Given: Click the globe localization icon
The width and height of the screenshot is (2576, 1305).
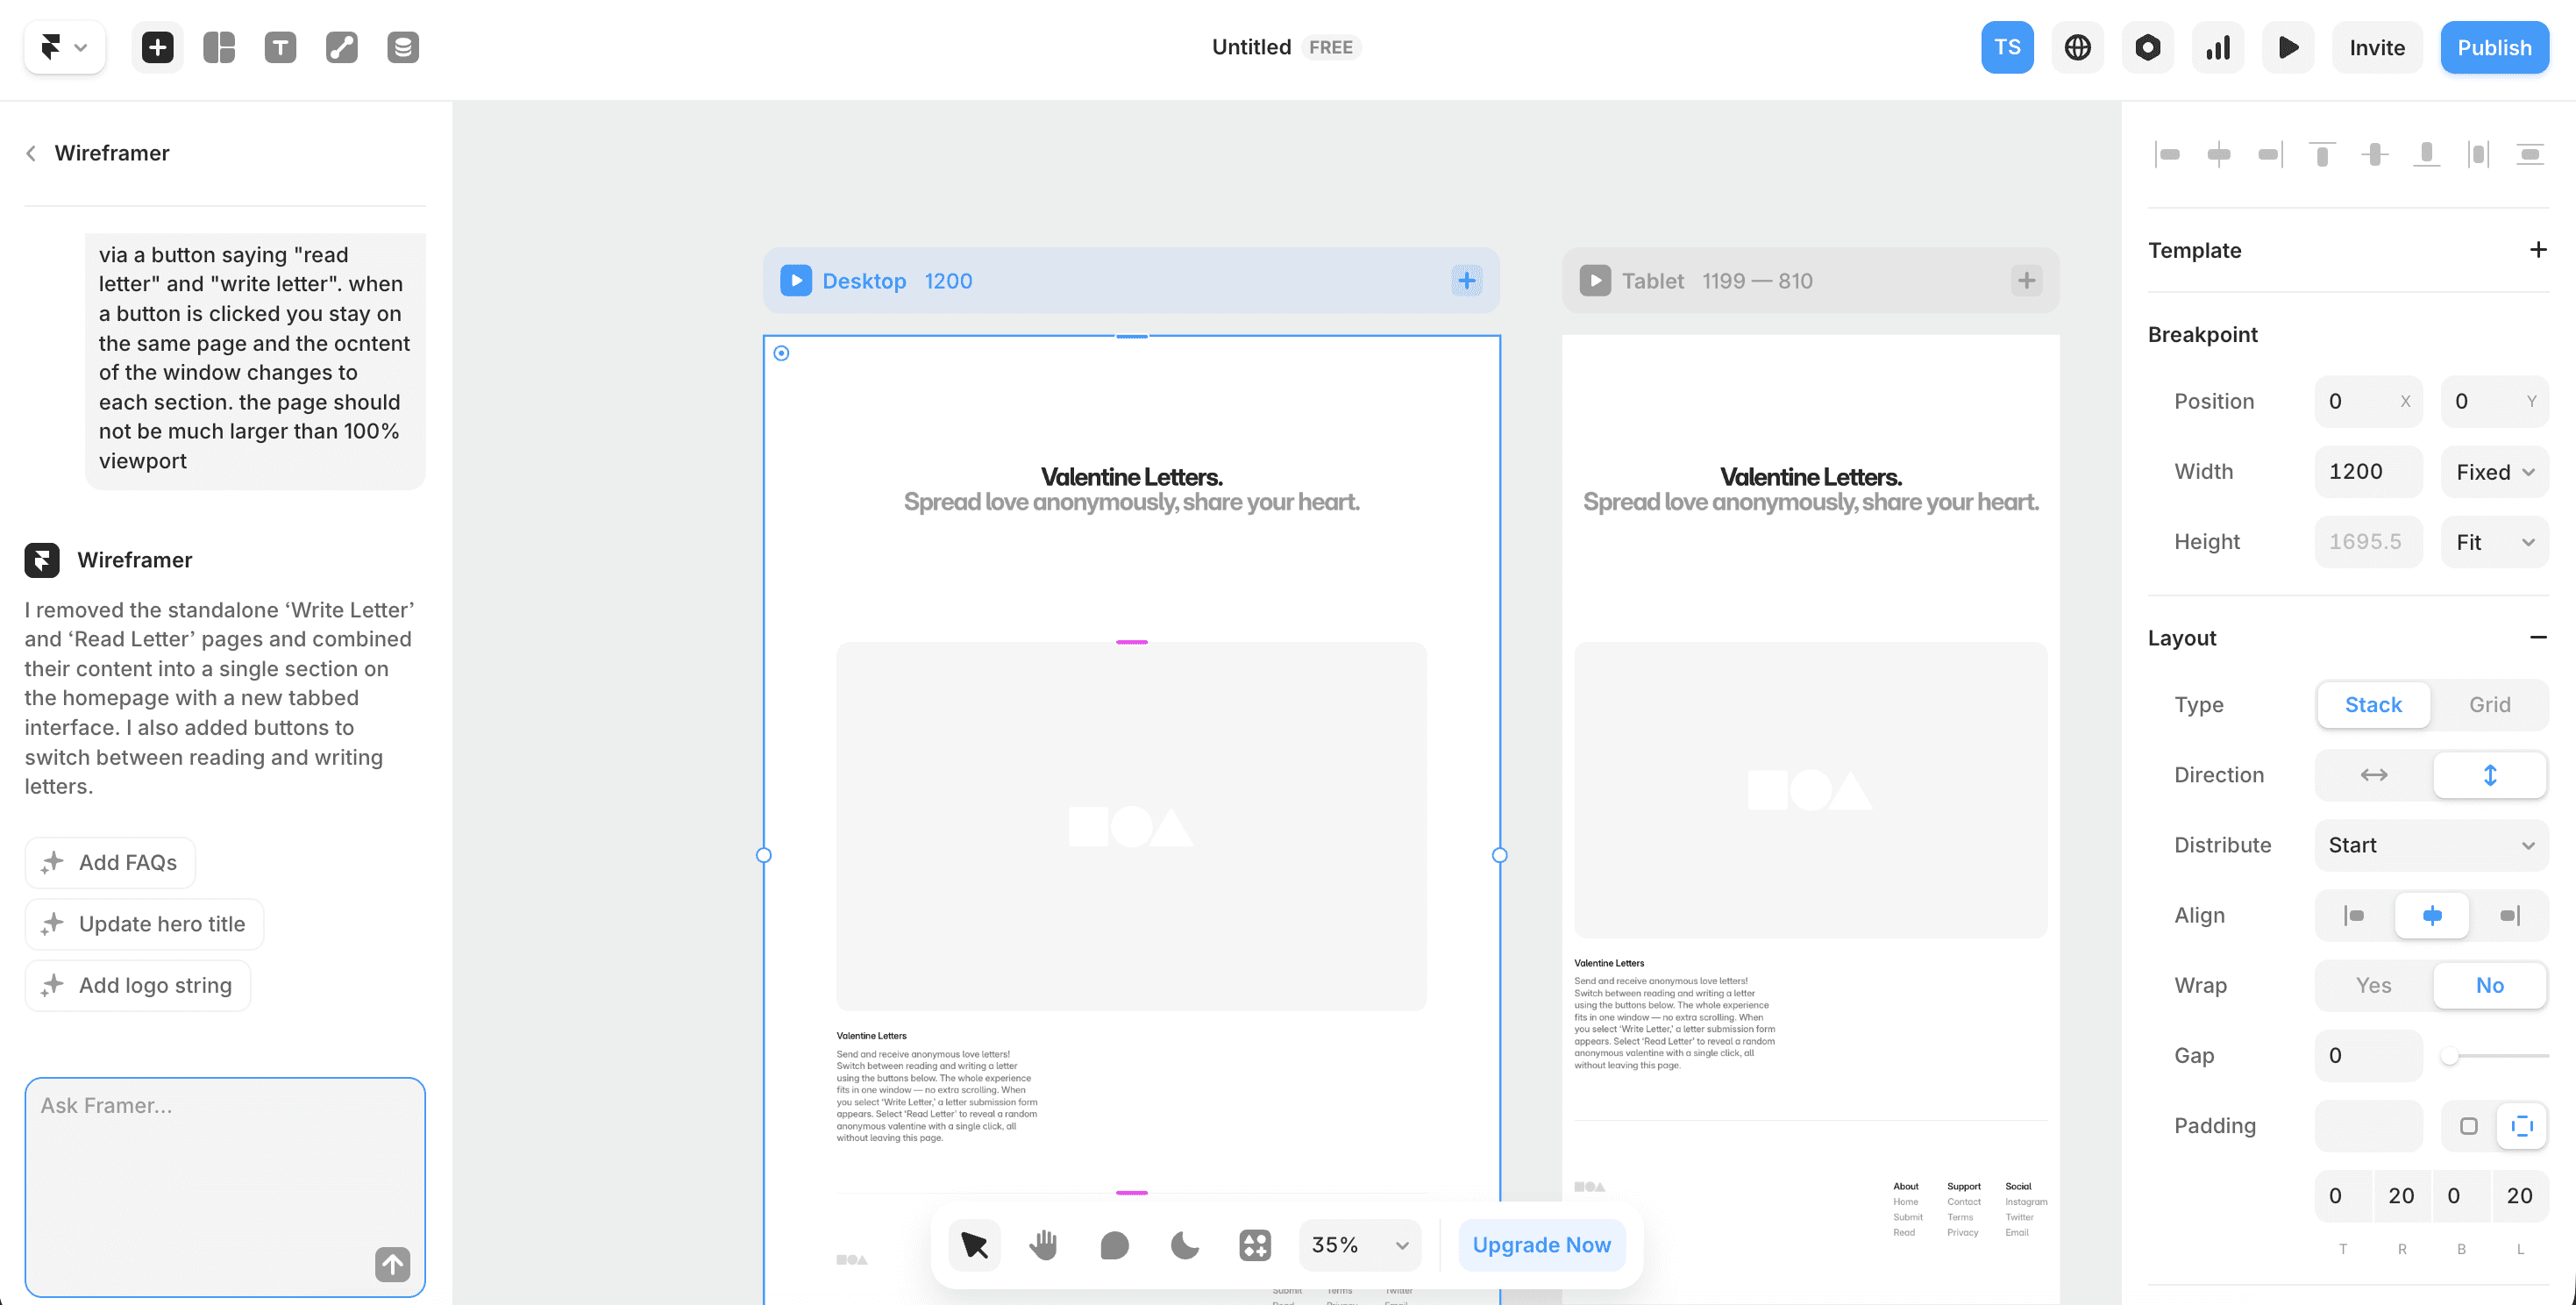Looking at the screenshot, I should 2077,47.
